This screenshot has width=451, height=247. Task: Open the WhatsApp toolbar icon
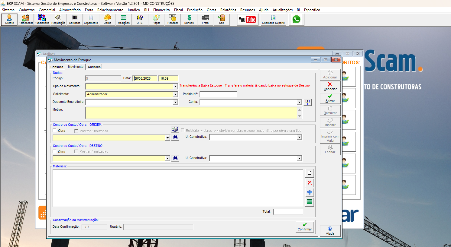click(296, 20)
